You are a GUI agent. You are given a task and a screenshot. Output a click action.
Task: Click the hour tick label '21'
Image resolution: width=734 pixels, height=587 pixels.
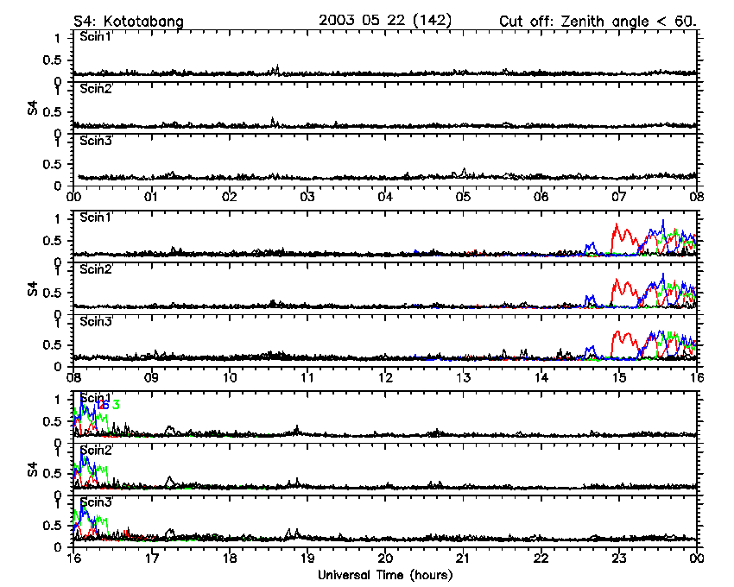463,558
